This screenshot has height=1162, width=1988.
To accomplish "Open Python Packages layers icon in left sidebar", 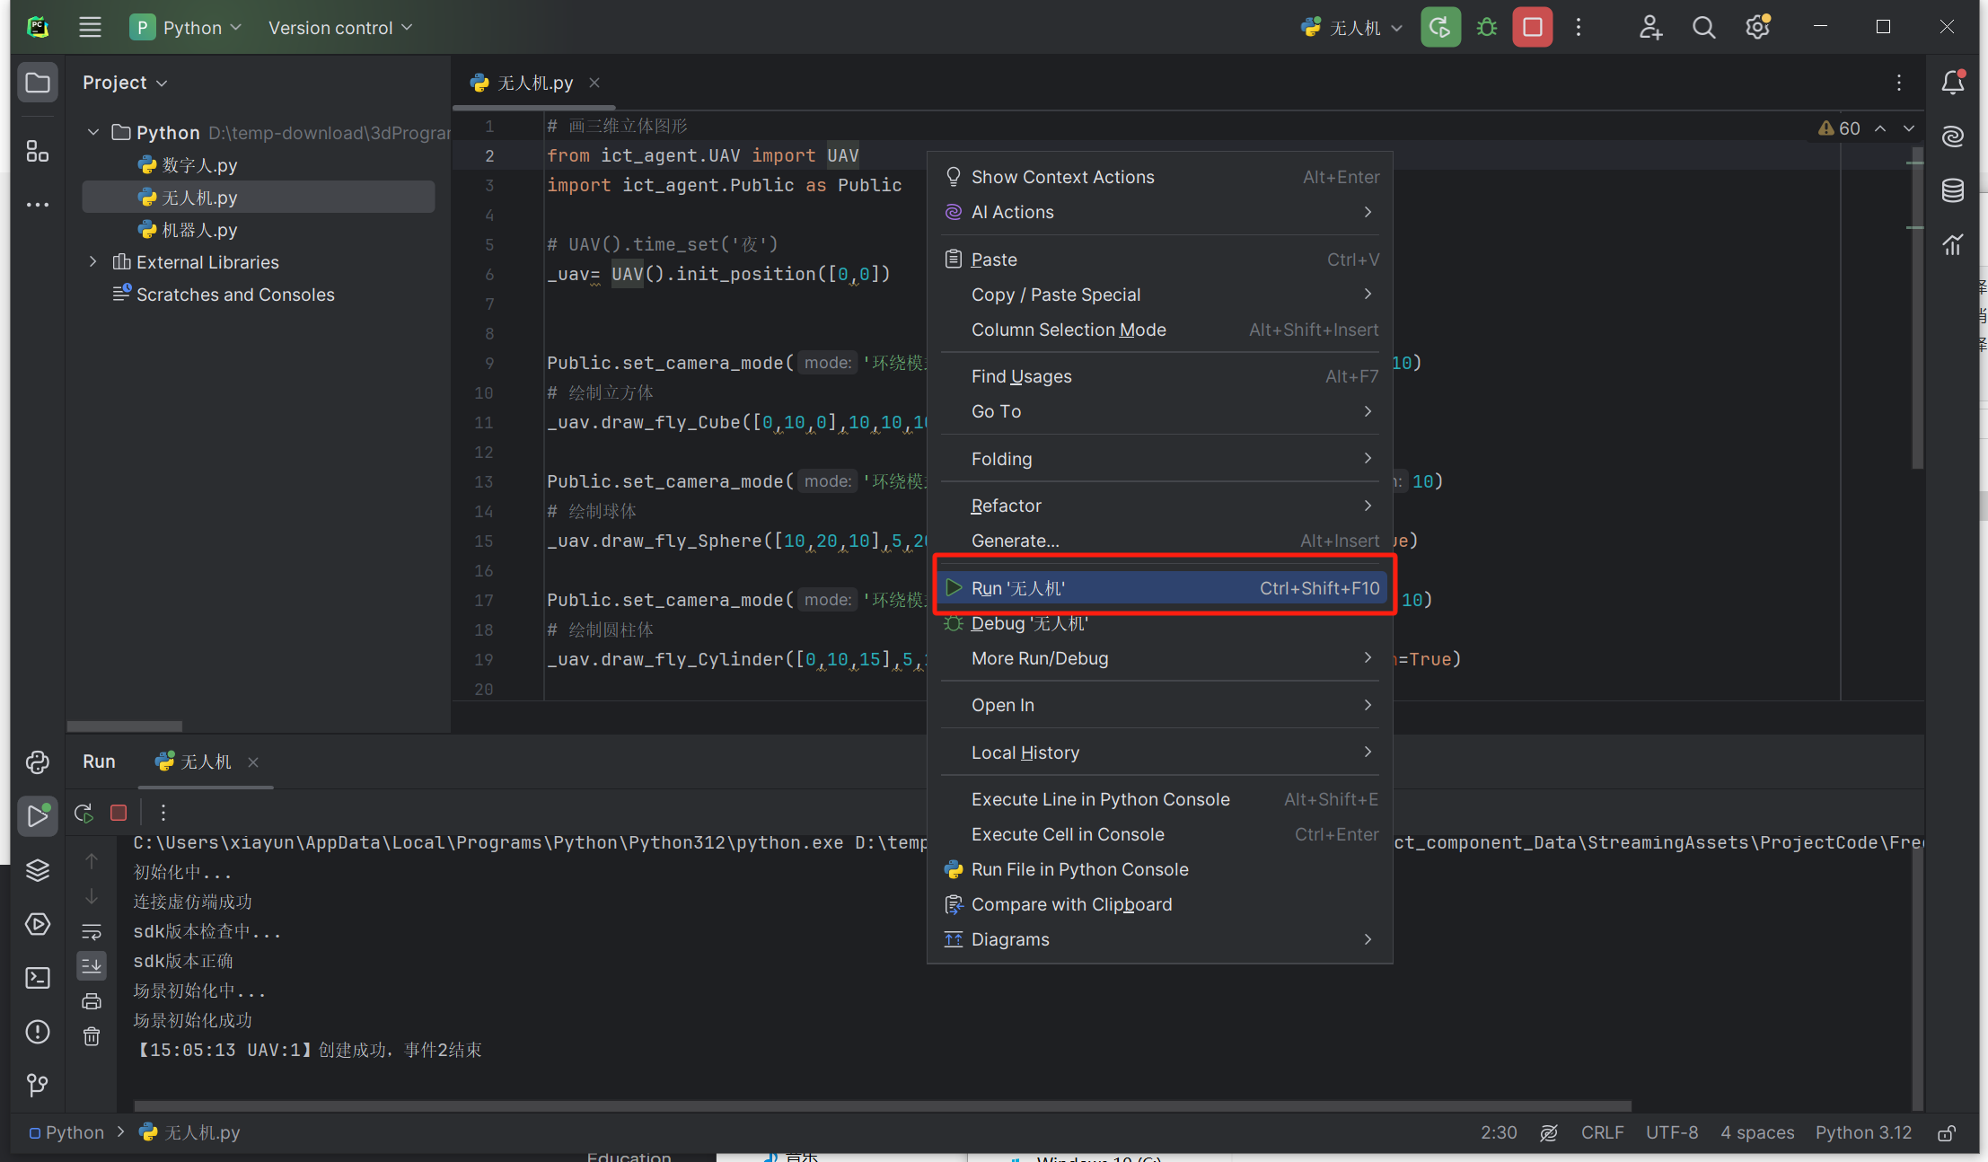I will coord(38,870).
